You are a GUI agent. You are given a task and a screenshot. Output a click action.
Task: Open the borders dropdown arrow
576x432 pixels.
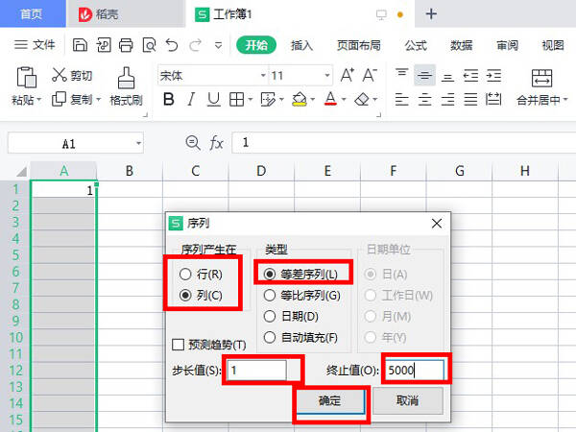pyautogui.click(x=251, y=100)
